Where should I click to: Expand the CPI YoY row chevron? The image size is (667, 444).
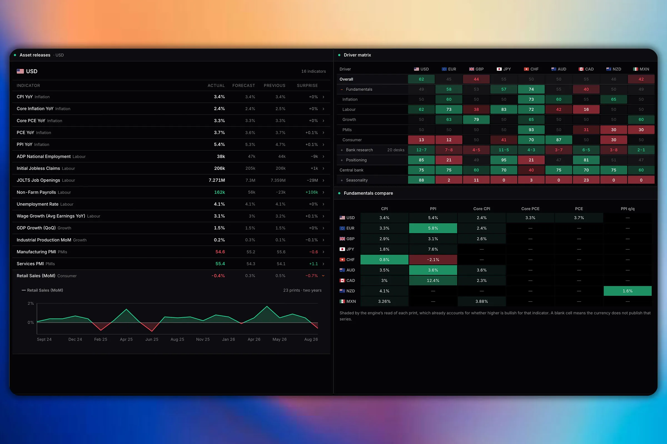tap(323, 97)
